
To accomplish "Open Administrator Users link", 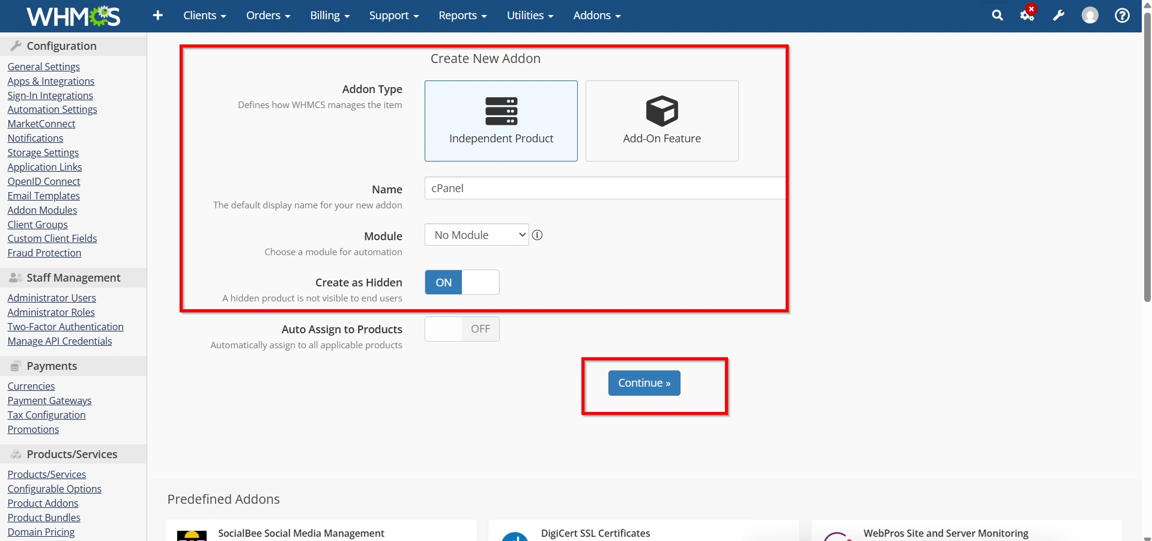I will pos(52,298).
